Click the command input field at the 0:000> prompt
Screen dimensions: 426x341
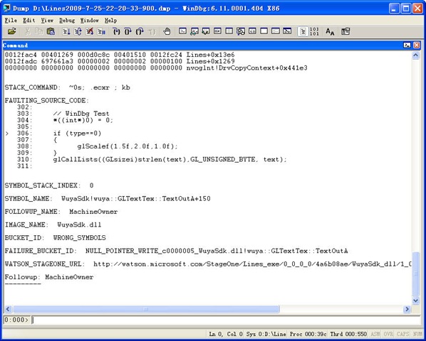[x=226, y=320]
